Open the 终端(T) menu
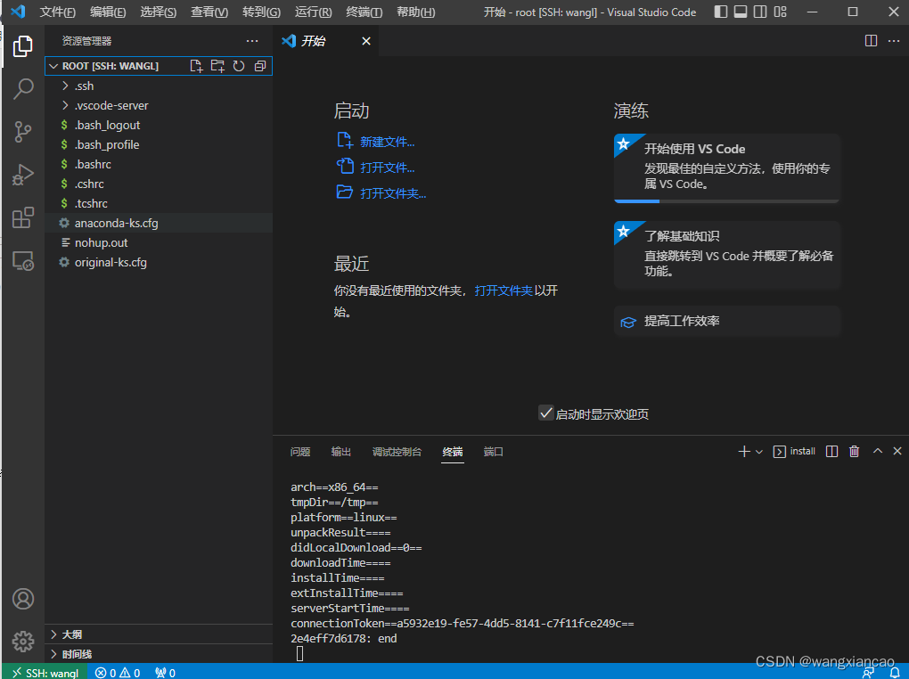The width and height of the screenshot is (909, 679). pos(364,12)
